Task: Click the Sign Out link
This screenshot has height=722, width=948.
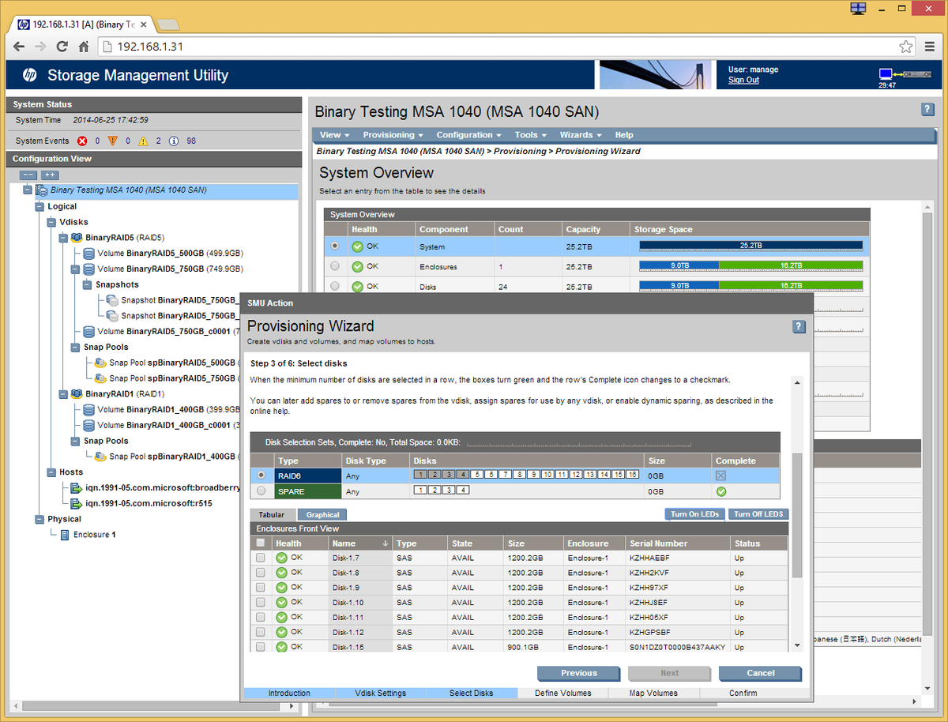Action: point(743,80)
